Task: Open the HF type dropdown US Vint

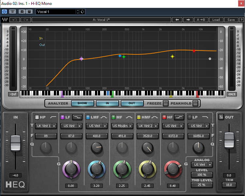Action: pos(173,126)
